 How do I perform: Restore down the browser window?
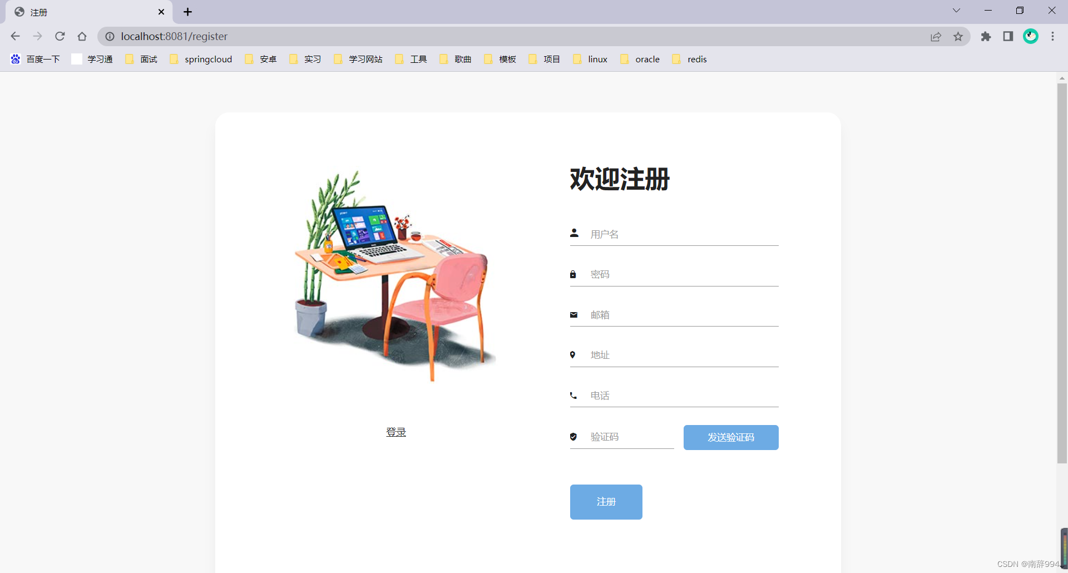click(x=1020, y=11)
